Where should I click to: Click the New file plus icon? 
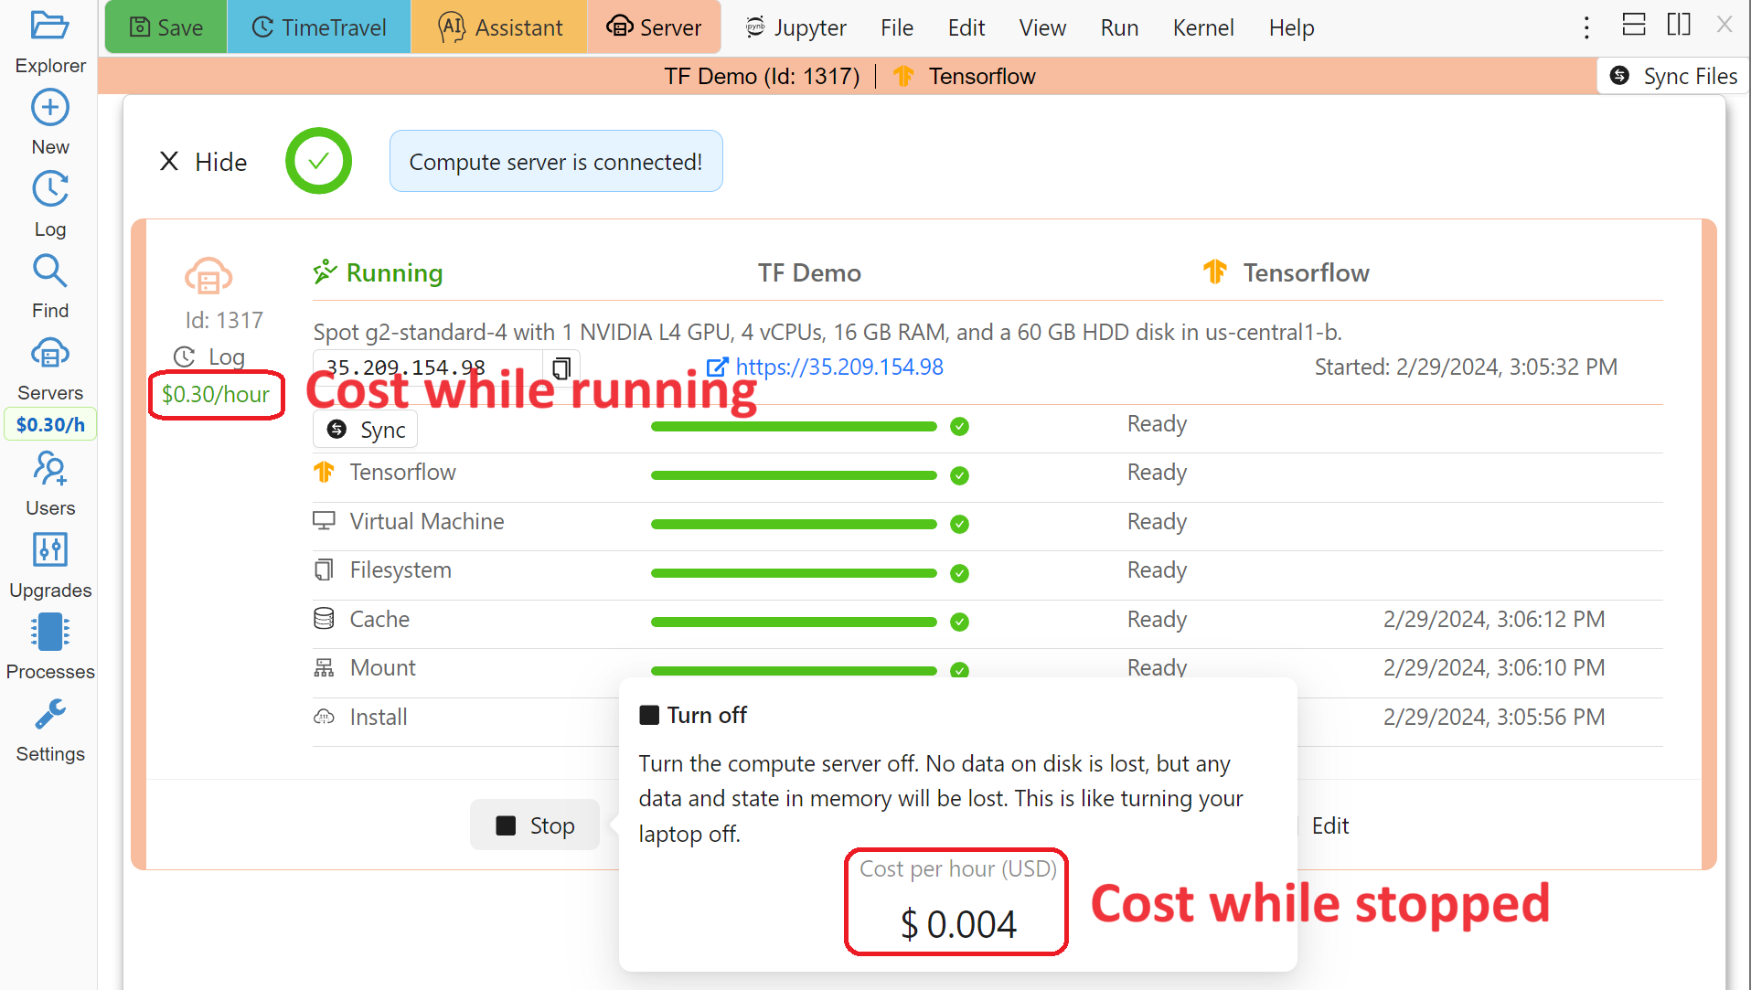[49, 108]
